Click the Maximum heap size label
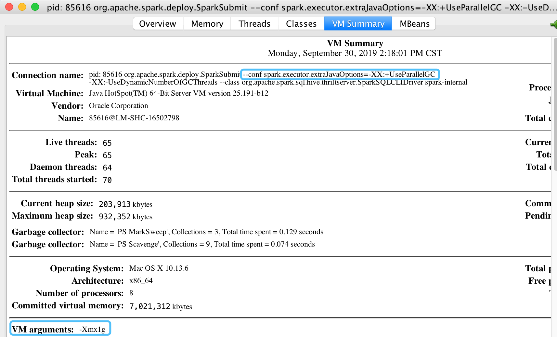Image resolution: width=557 pixels, height=337 pixels. tap(52, 216)
